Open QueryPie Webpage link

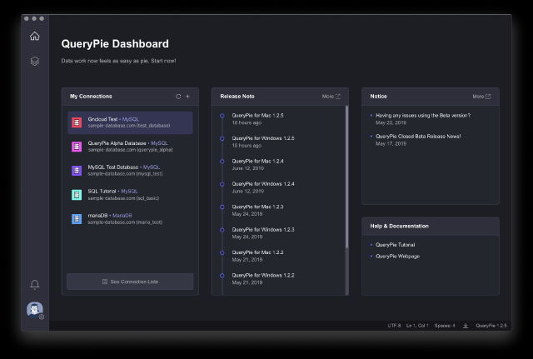click(398, 257)
